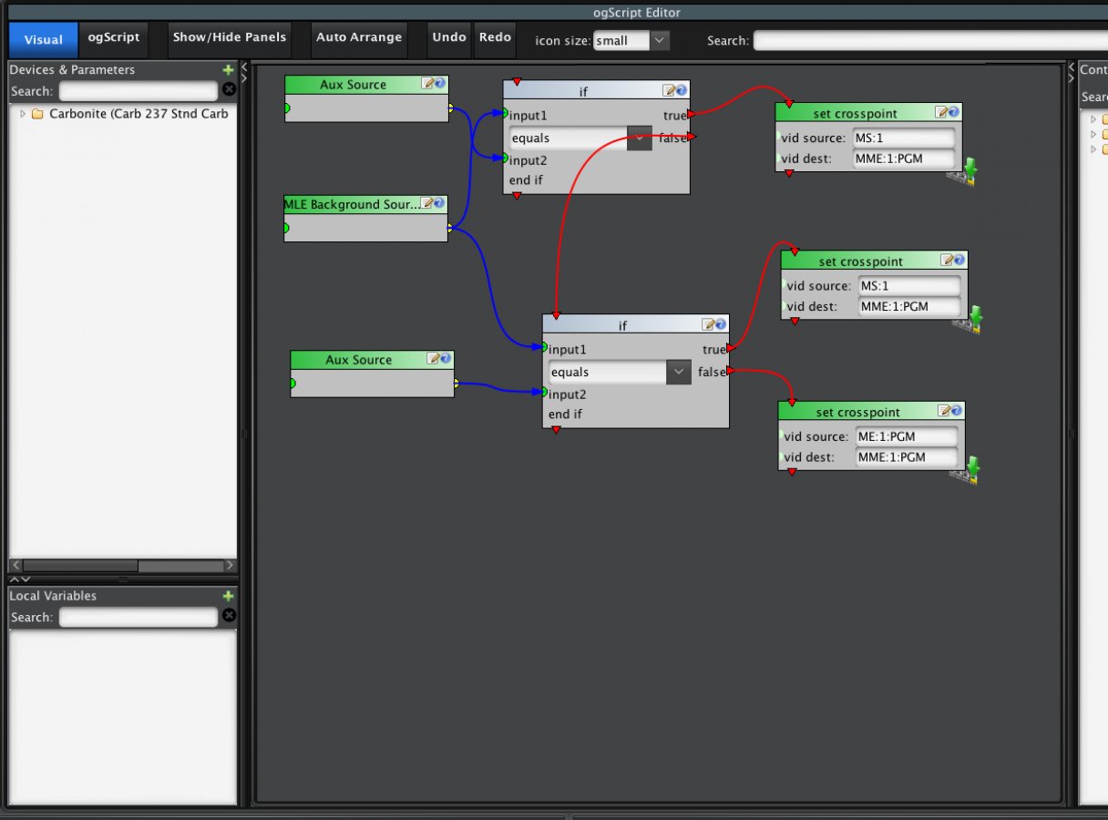Image resolution: width=1108 pixels, height=820 pixels.
Task: Click the Auto Arrange button
Action: coord(359,38)
